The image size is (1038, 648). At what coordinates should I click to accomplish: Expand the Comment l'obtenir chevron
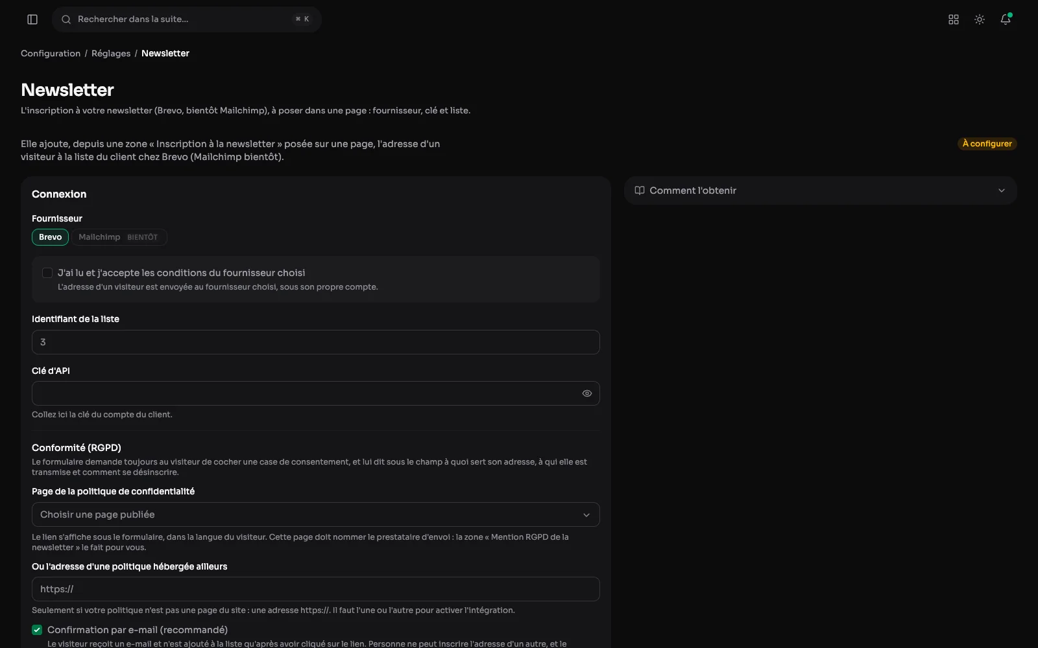click(1002, 191)
